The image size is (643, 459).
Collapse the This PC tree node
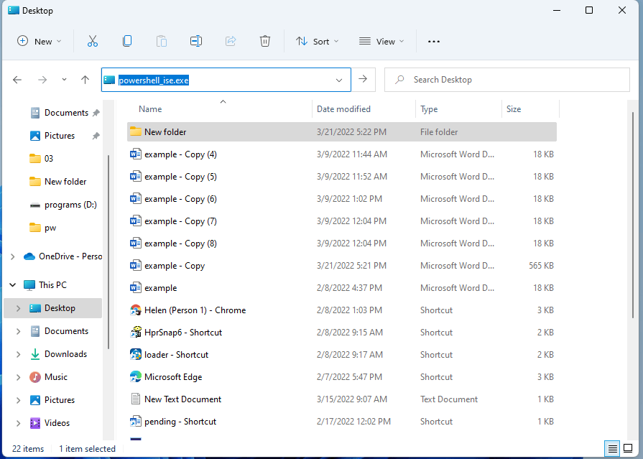(x=11, y=284)
